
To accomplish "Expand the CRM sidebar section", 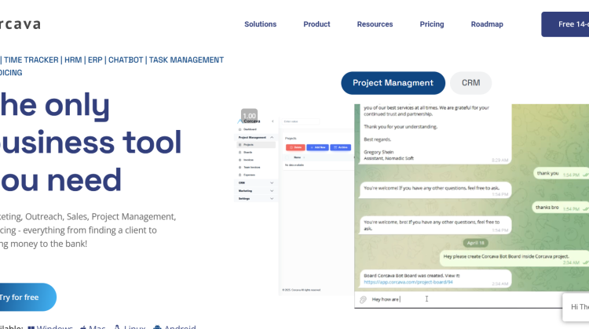I will (256, 183).
